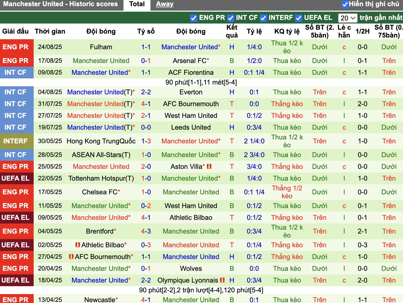
Task: Click odds 1/4:0 in Fulham row
Action: 254,47
